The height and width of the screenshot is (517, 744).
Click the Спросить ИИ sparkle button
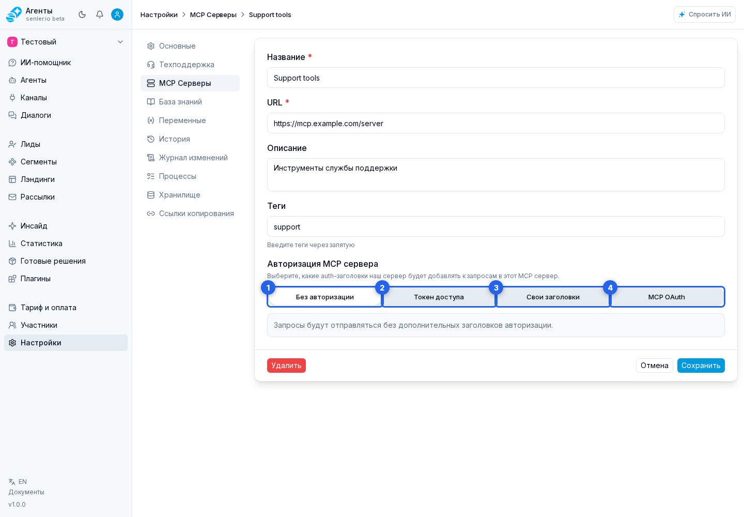705,14
